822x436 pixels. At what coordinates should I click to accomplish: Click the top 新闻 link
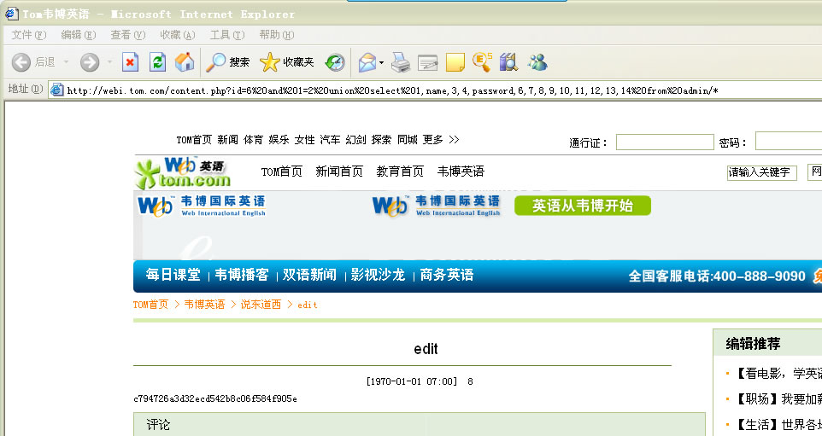click(x=227, y=140)
